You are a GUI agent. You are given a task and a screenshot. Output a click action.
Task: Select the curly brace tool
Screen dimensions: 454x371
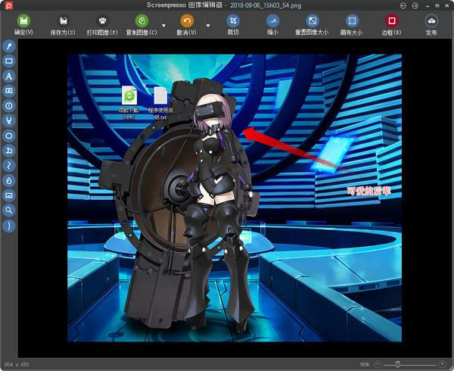[9, 226]
